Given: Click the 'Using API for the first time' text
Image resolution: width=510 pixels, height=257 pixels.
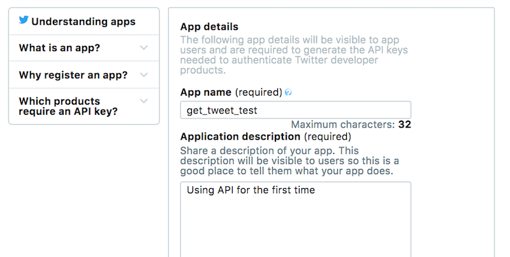Looking at the screenshot, I should point(251,190).
